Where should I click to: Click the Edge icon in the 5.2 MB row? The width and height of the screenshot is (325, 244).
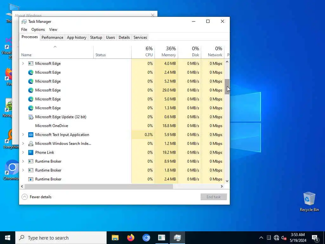(31, 81)
